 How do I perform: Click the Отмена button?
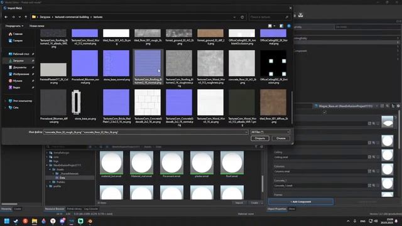coord(281,138)
